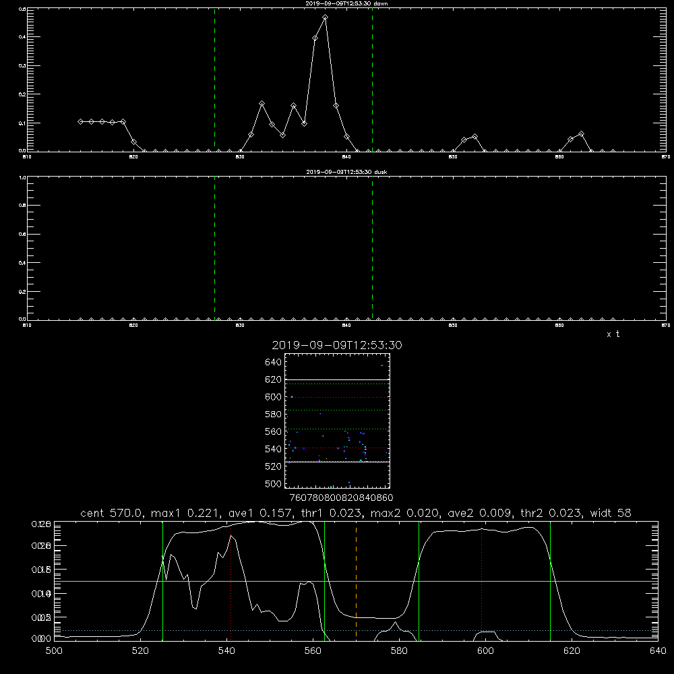Click the left green dashed line in dawn plot
The height and width of the screenshot is (674, 674).
(x=214, y=80)
